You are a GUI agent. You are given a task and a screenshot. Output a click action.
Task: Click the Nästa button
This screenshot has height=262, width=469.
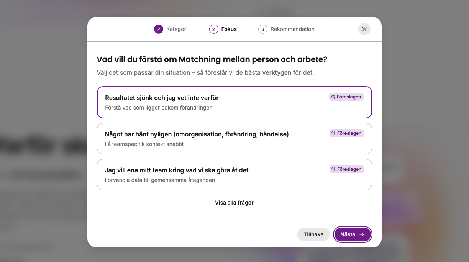click(353, 234)
